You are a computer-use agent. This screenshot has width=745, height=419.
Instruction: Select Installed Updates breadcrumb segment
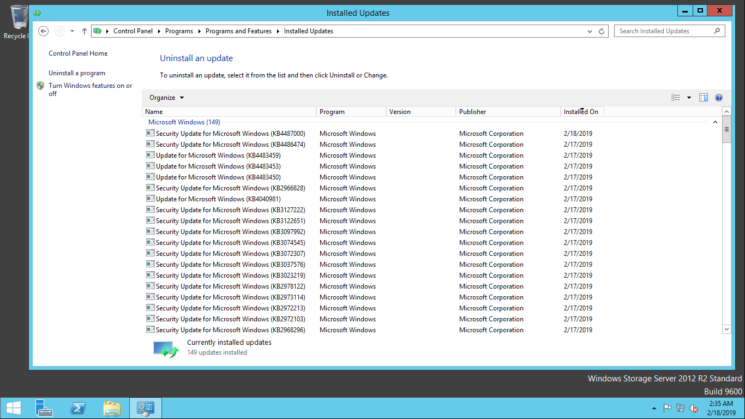[309, 31]
